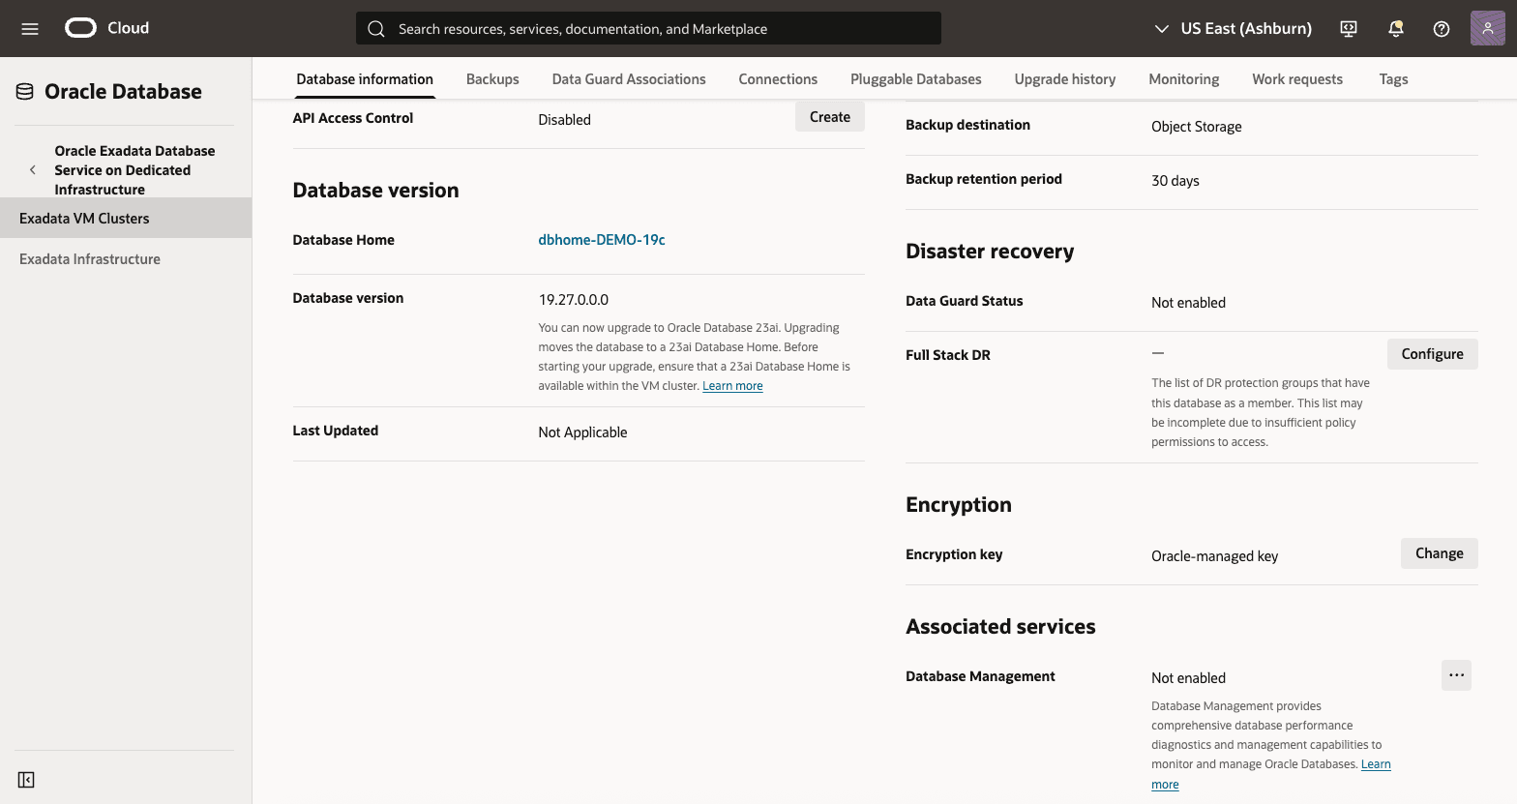Open the hamburger navigation menu

coord(30,29)
